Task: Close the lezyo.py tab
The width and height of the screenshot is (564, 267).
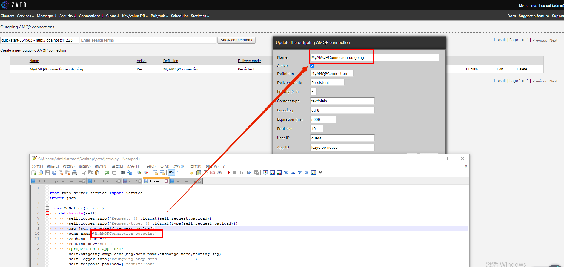Action: coord(166,181)
